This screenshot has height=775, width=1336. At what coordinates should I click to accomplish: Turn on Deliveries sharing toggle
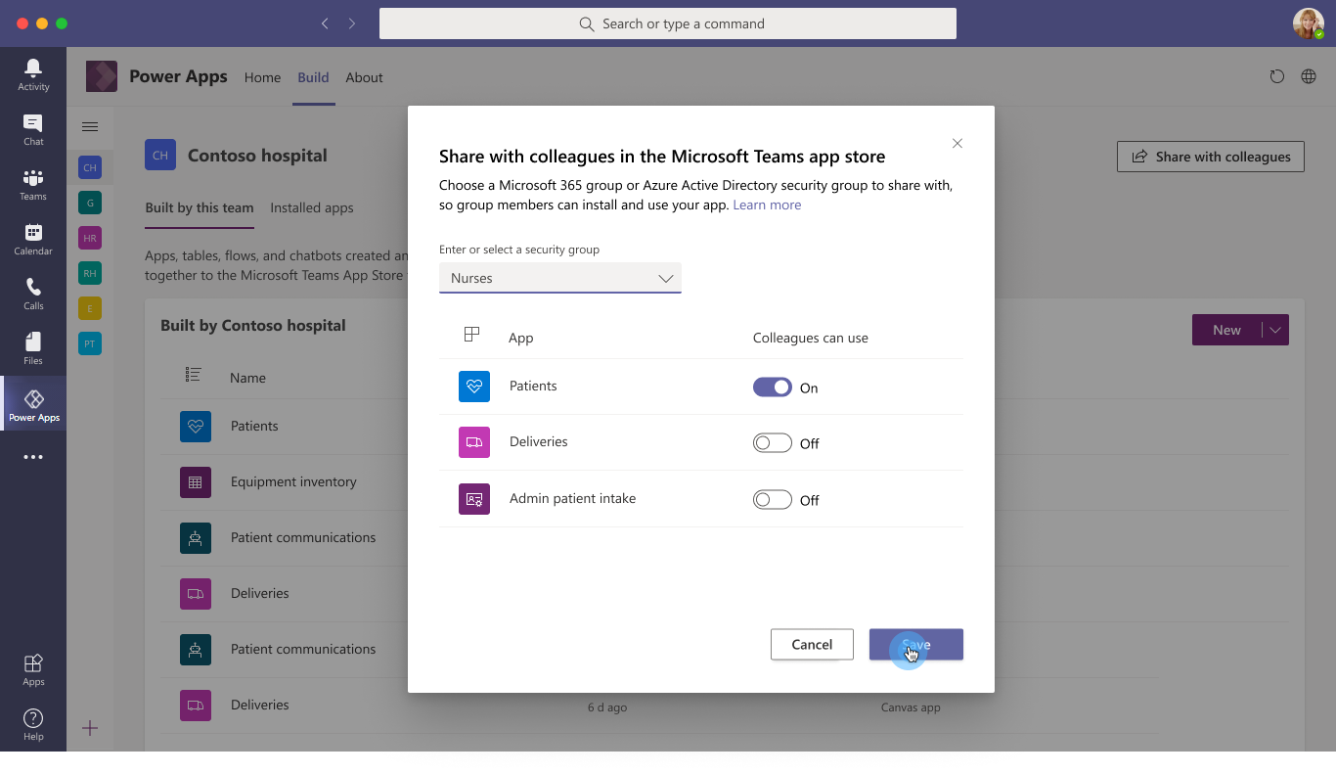[x=773, y=443]
